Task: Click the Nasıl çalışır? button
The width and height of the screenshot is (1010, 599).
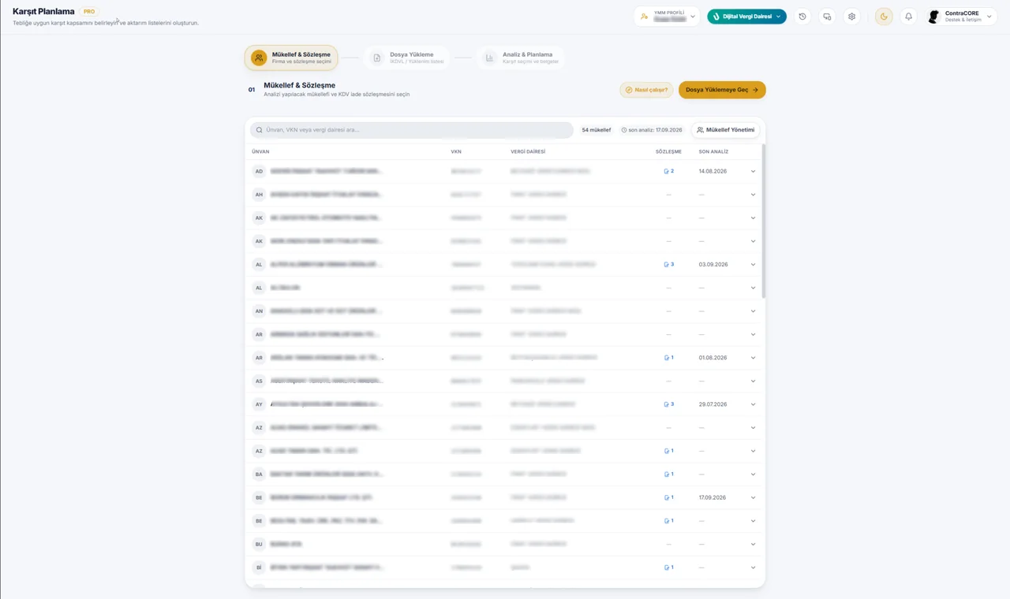Action: (646, 90)
